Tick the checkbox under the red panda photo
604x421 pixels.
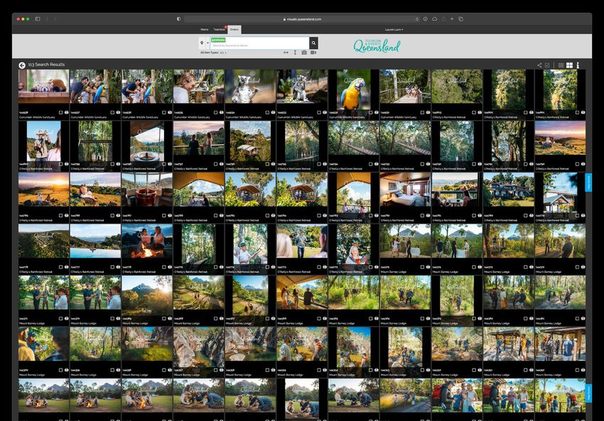pyautogui.click(x=61, y=112)
